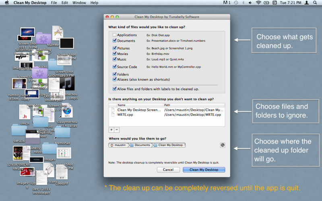Screen dimensions: 322x201
Task: Open the File menu
Action: click(x=54, y=3)
